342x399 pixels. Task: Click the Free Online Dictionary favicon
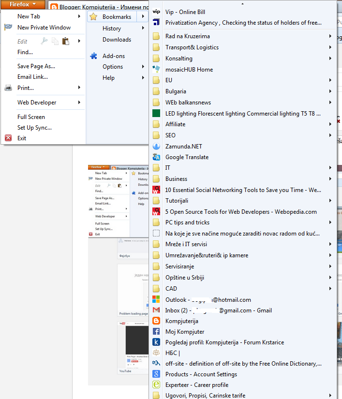pyautogui.click(x=156, y=363)
